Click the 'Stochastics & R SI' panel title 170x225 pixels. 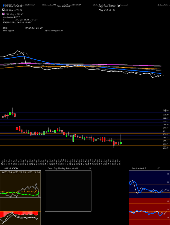click(x=146, y=168)
